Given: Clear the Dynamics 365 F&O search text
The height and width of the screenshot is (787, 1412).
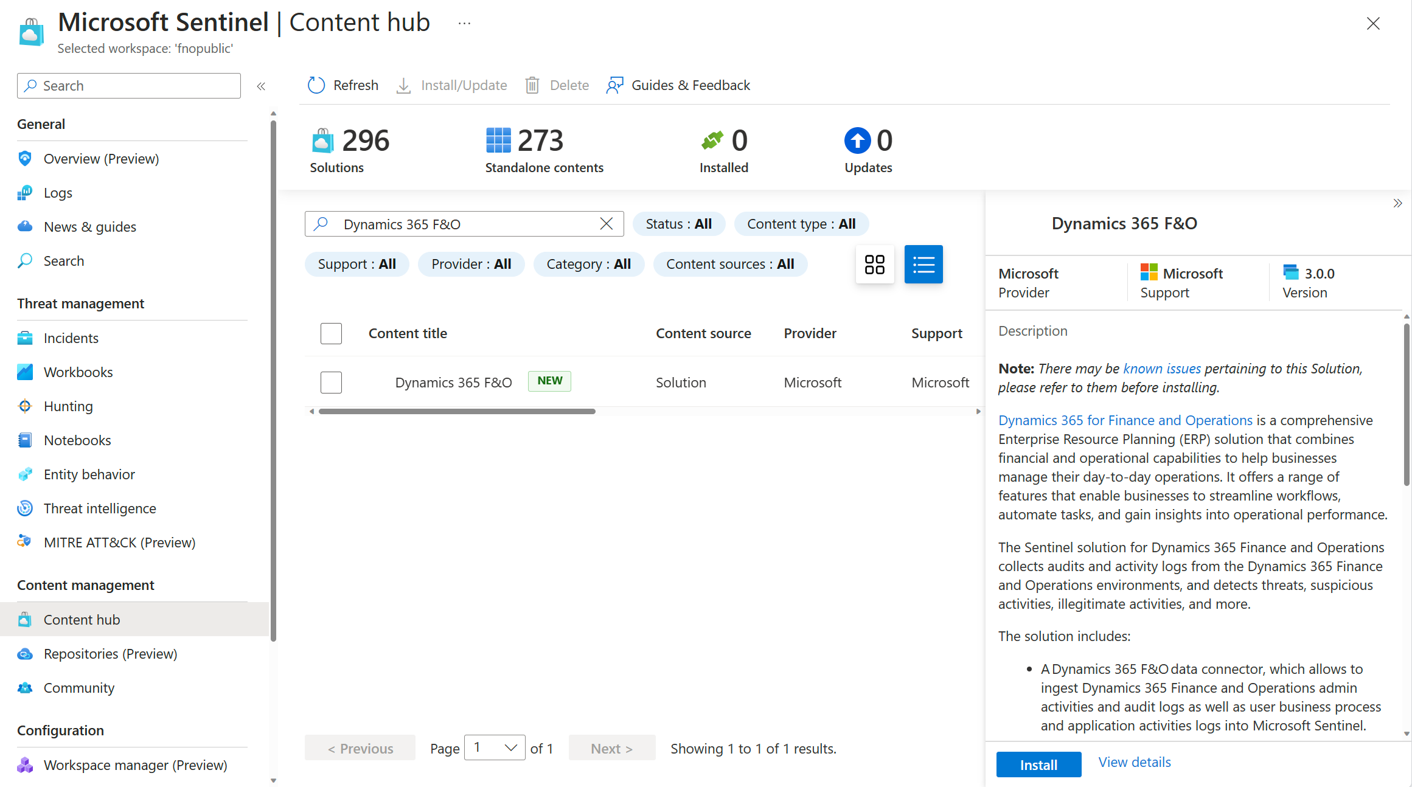Looking at the screenshot, I should 606,224.
